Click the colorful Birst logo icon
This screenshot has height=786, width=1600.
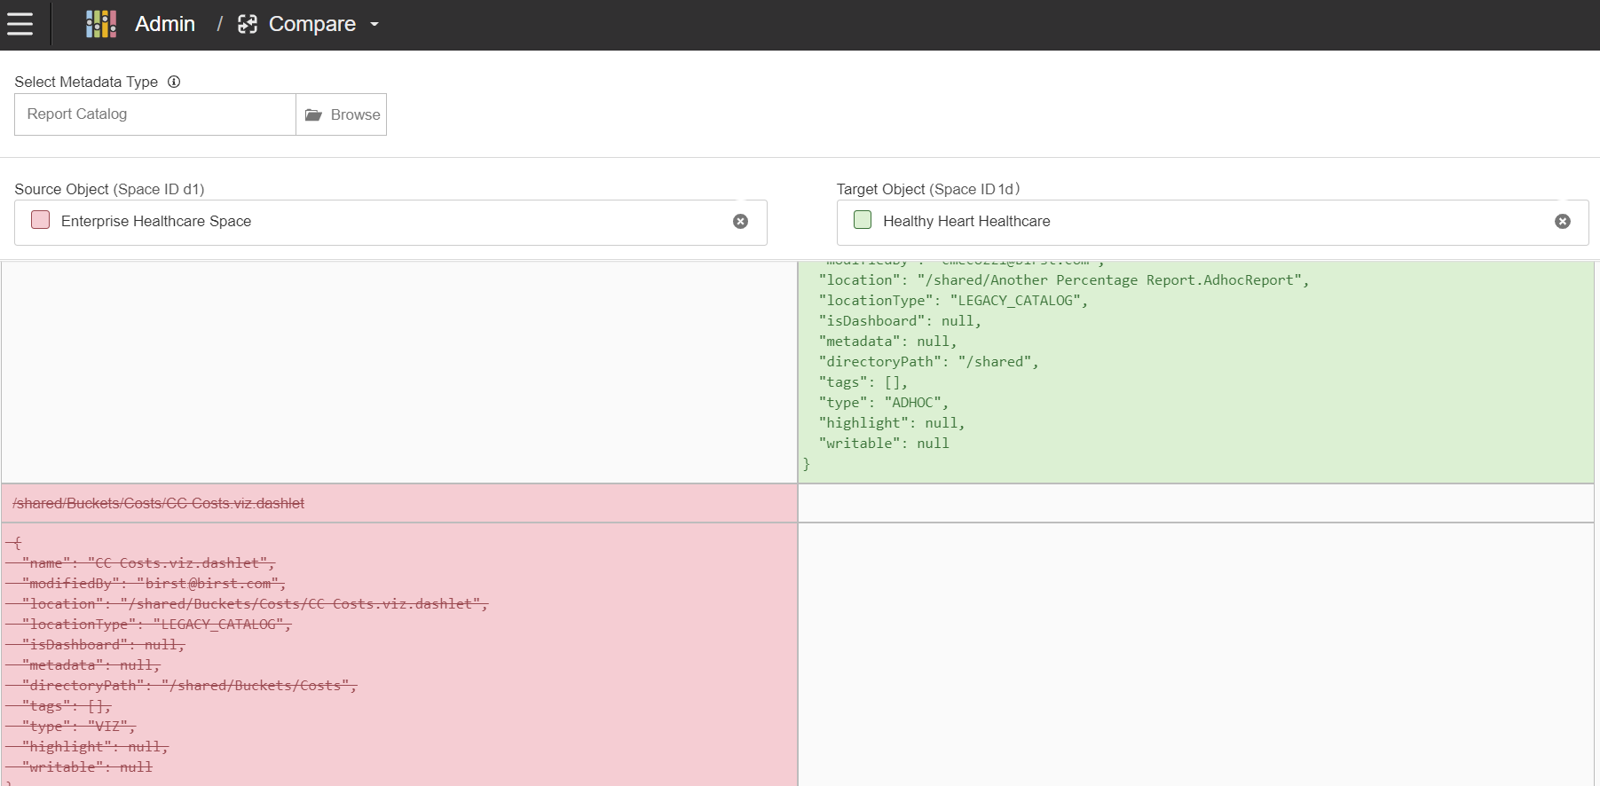(101, 24)
